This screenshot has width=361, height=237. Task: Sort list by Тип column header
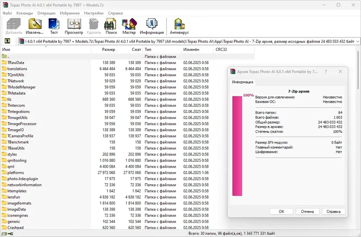pyautogui.click(x=162, y=50)
